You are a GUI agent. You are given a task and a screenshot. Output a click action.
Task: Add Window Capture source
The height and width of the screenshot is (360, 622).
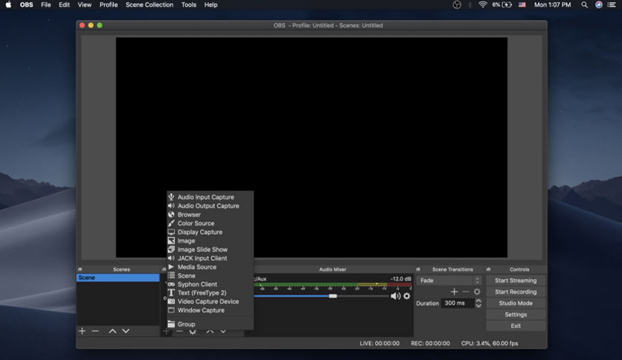click(x=211, y=310)
